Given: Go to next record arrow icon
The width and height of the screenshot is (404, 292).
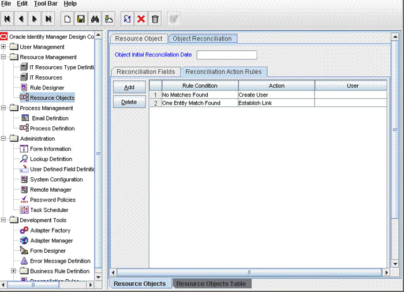Looking at the screenshot, I should pyautogui.click(x=35, y=19).
